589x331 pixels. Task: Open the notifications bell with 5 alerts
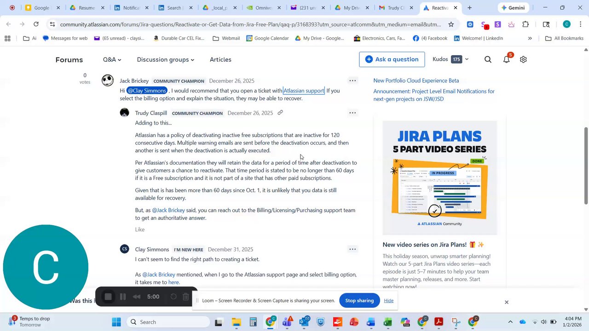[507, 59]
